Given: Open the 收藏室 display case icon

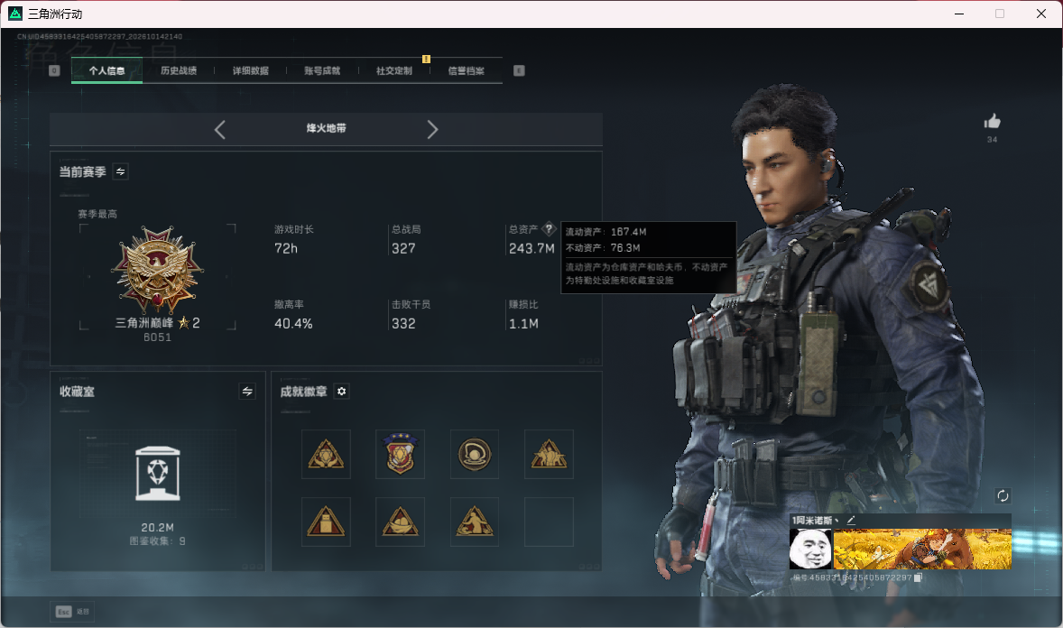Looking at the screenshot, I should click(x=157, y=474).
